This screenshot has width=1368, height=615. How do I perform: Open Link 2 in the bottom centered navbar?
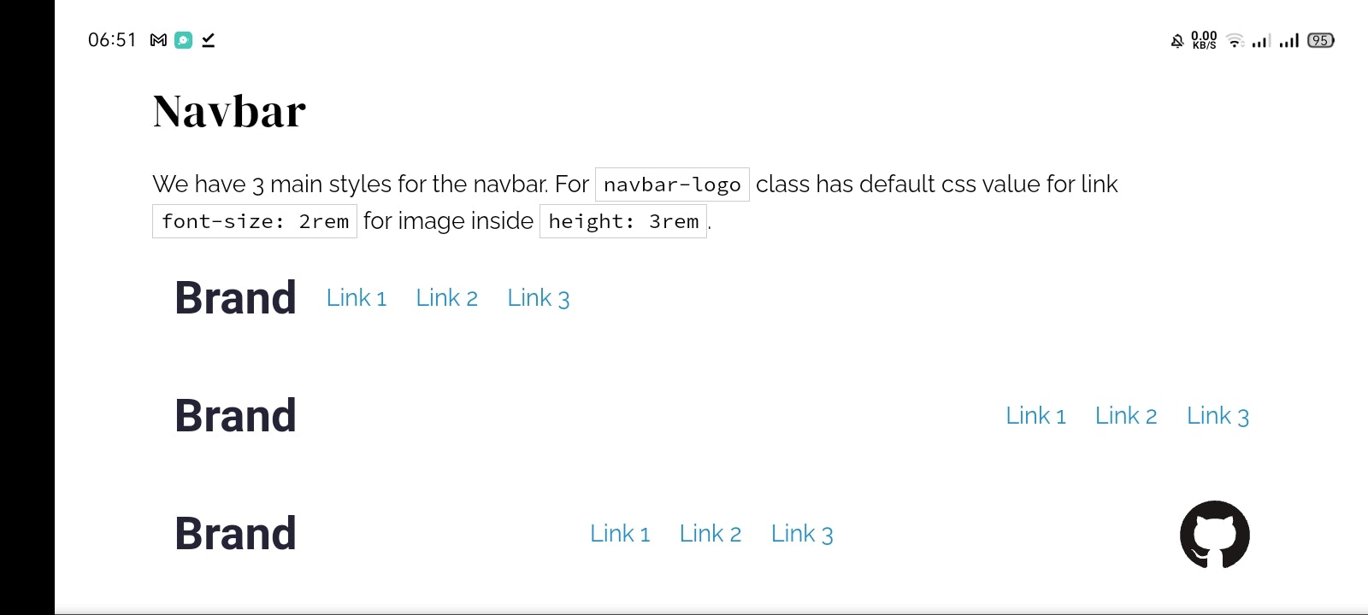pos(711,532)
